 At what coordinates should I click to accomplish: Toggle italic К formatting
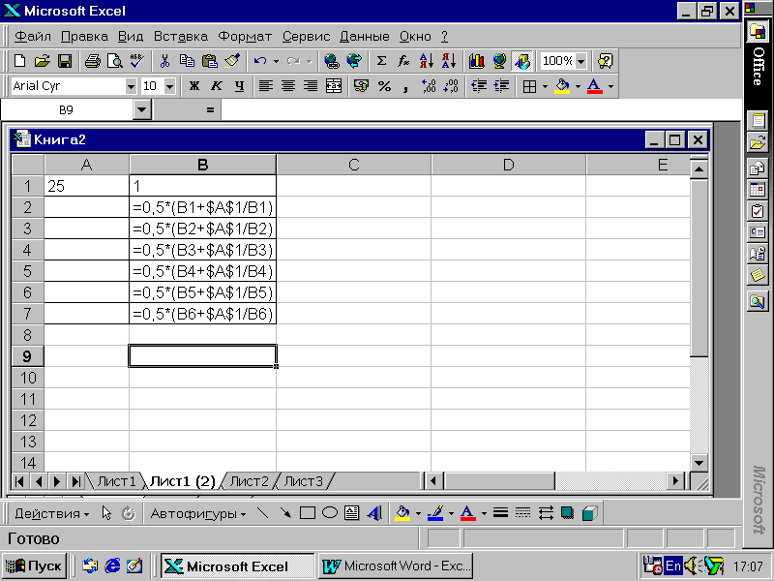[216, 86]
